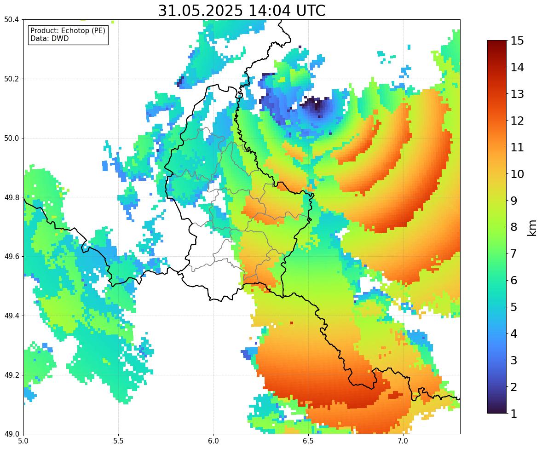Click the longitude axis label 6.5

308,441
